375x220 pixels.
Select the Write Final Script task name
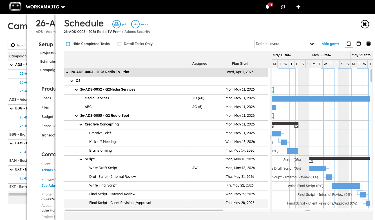click(x=103, y=186)
